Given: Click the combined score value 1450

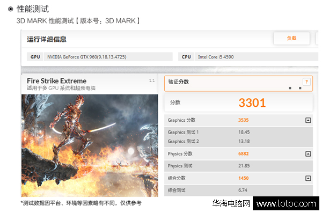Looking at the screenshot, I should pyautogui.click(x=243, y=178).
